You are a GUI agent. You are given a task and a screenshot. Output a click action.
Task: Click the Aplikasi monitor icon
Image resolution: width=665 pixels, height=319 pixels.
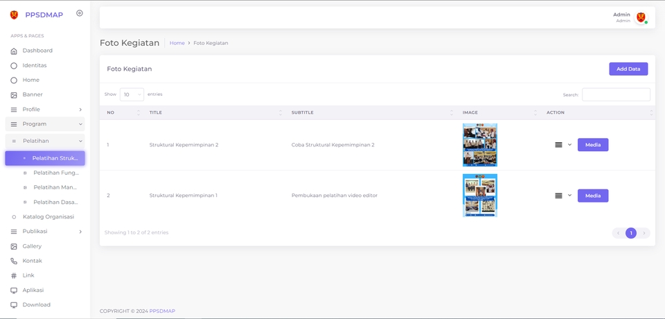[14, 291]
